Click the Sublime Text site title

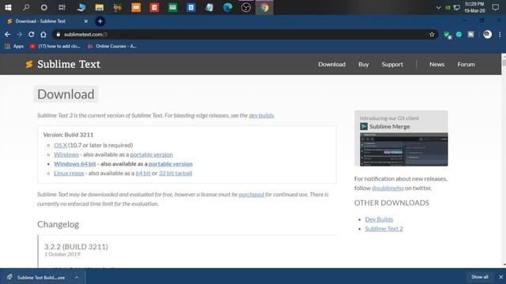point(69,65)
